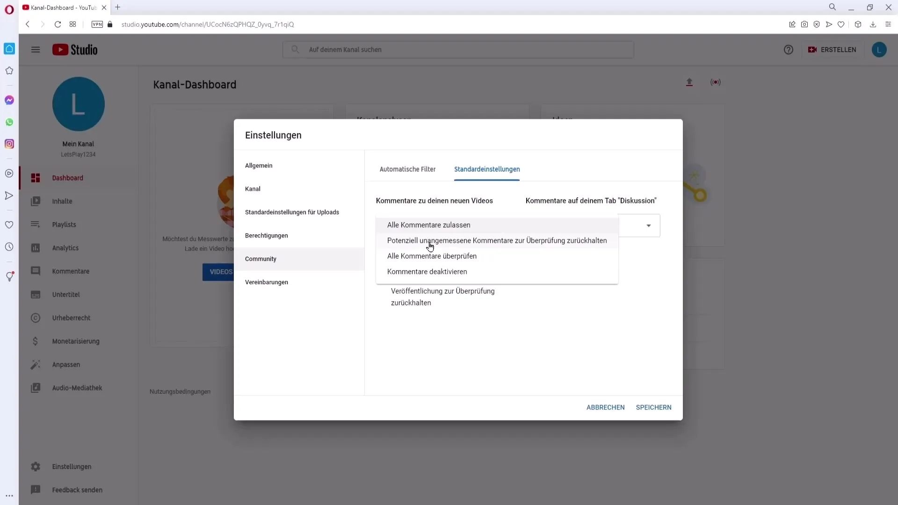The image size is (898, 505).
Task: Open Inhalte section in sidebar
Action: [x=62, y=201]
